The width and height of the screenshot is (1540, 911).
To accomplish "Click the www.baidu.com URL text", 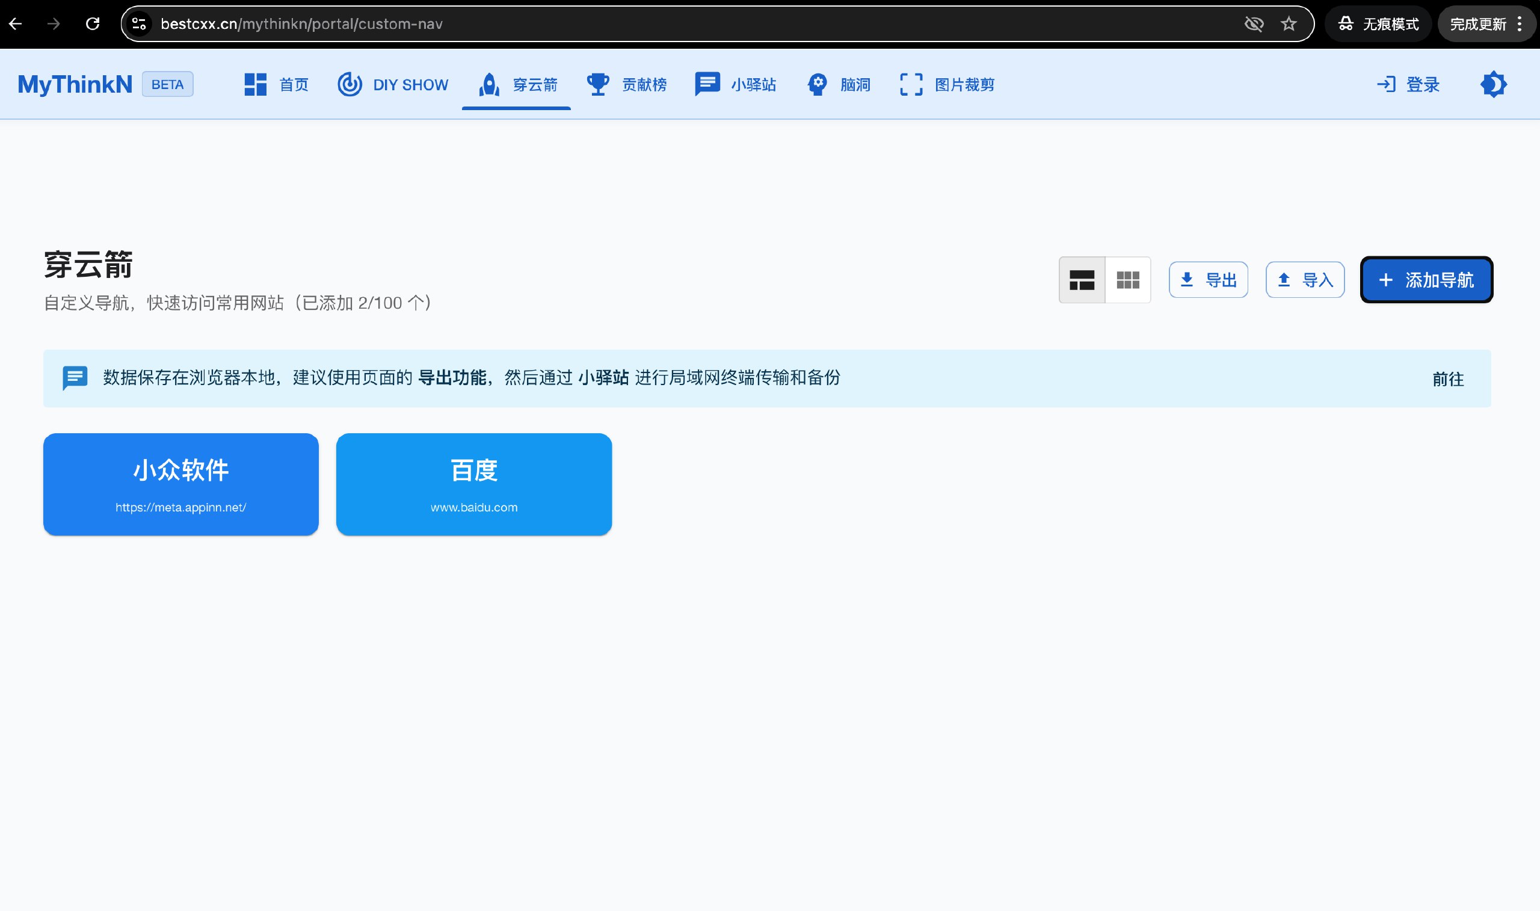I will click(474, 508).
